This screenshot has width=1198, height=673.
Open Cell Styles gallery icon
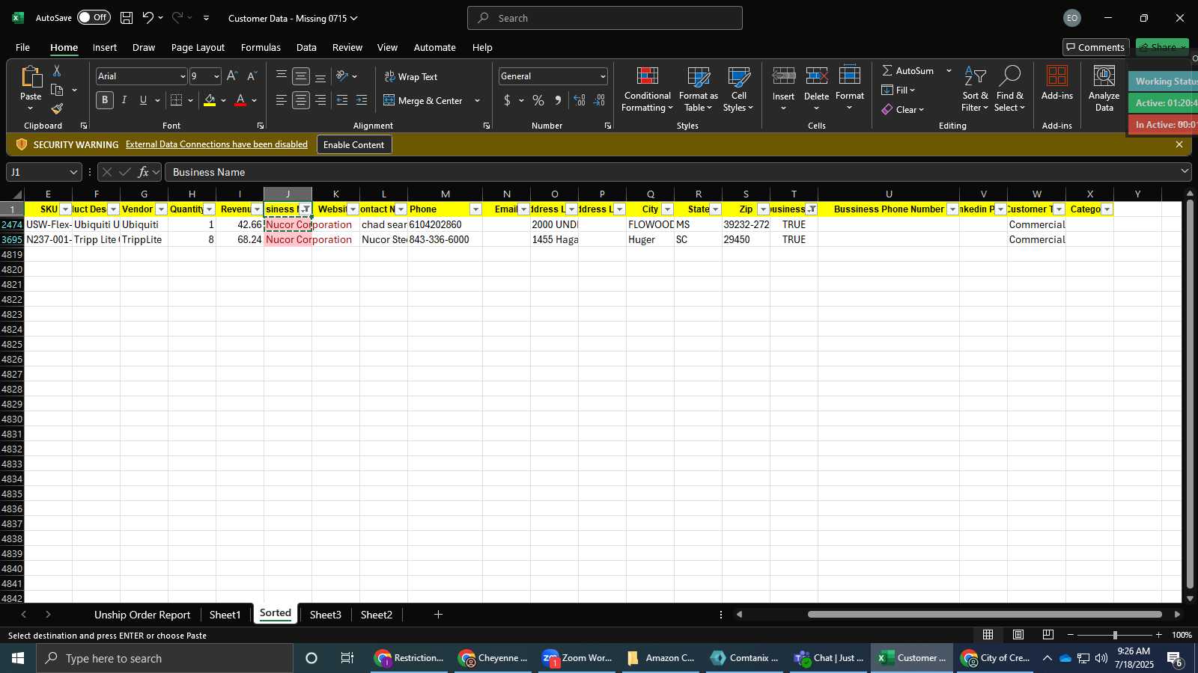(738, 76)
